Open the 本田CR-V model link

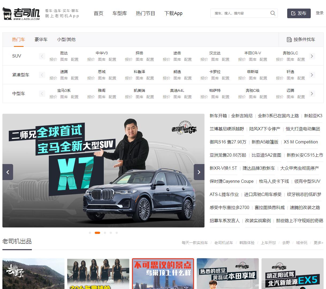point(253,53)
